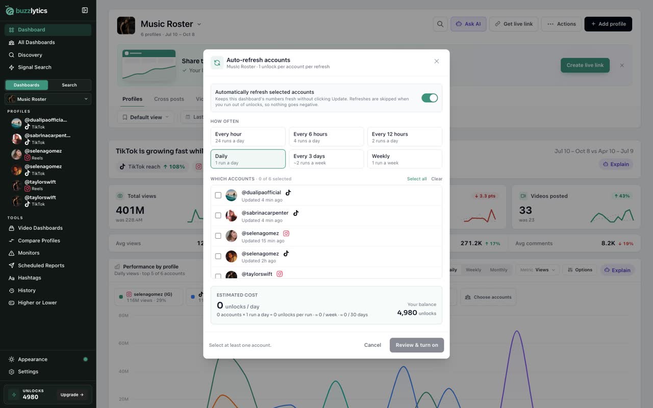653x408 pixels.
Task: Open the Metric Views dropdown
Action: point(539,270)
